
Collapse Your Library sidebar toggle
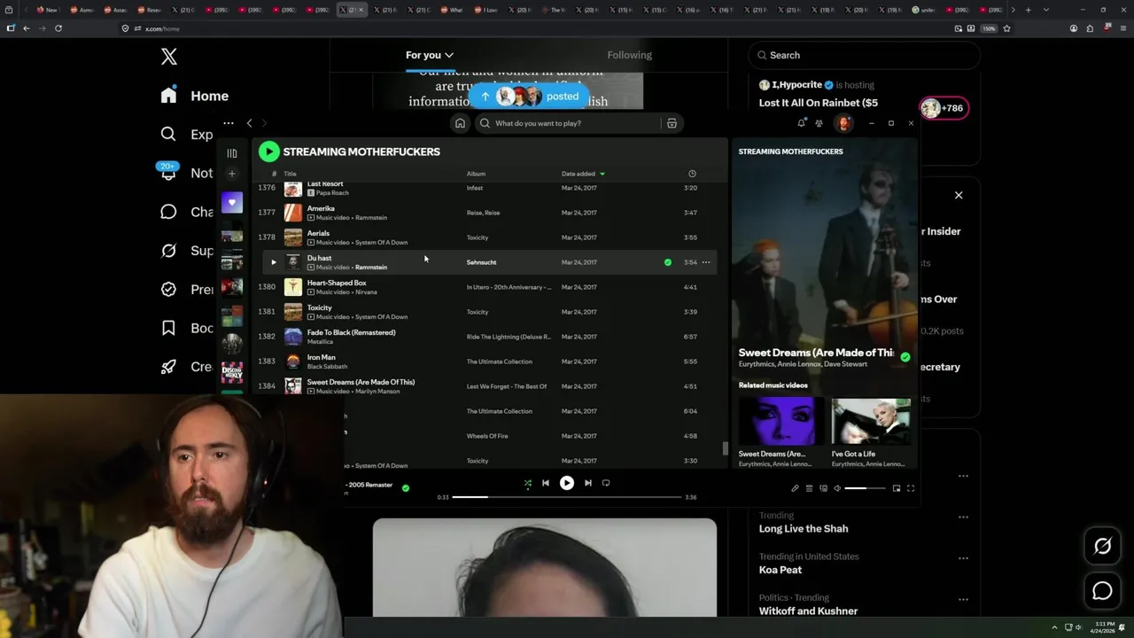coord(232,152)
